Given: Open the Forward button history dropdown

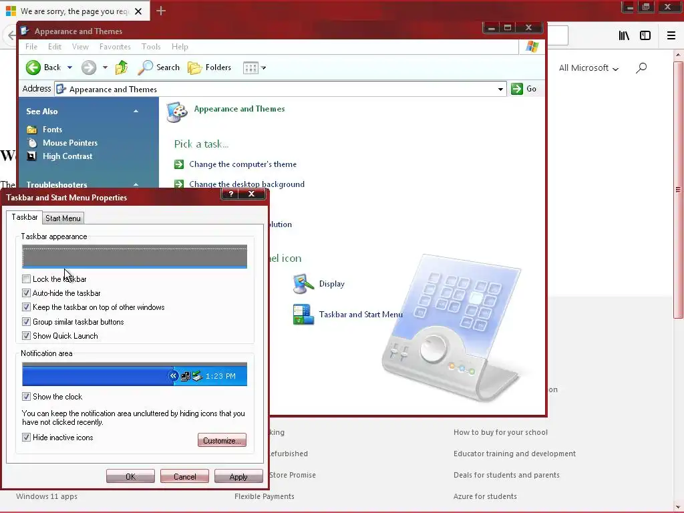Looking at the screenshot, I should [105, 67].
